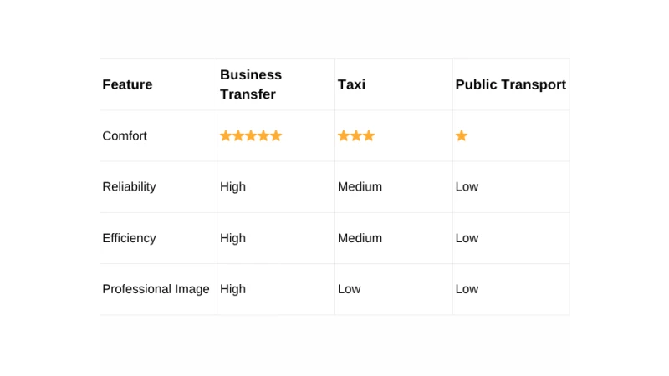This screenshot has width=669, height=376.
Task: Click the Efficiency row label
Action: click(x=129, y=238)
